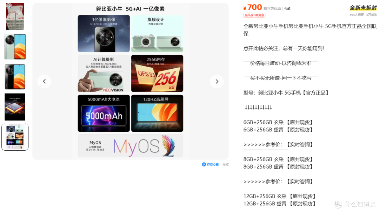Click the 买不买无所谓 line
The image size is (379, 212).
click(x=281, y=78)
